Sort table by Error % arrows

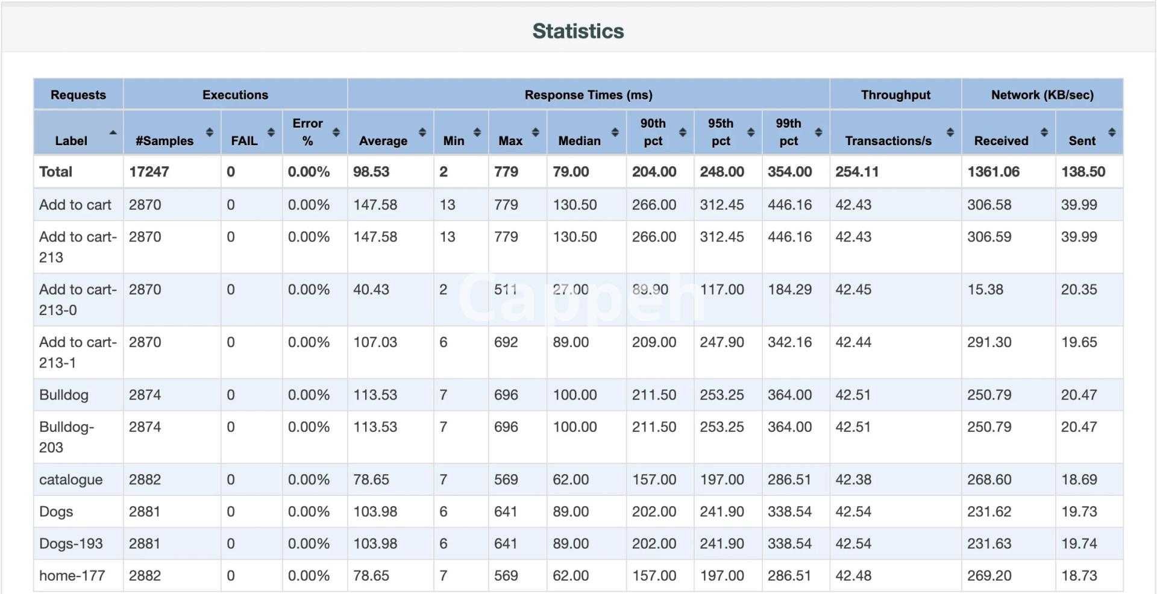click(x=336, y=132)
